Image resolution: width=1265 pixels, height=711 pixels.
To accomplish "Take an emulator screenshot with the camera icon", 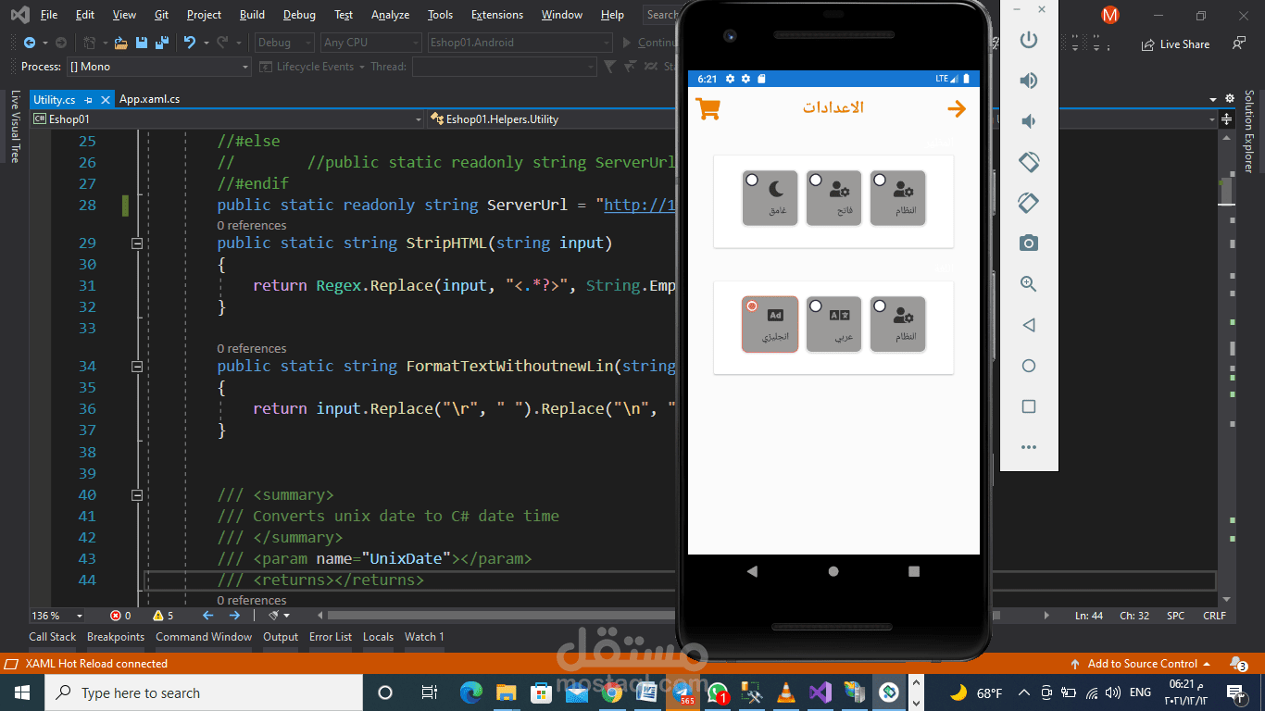I will 1028,243.
